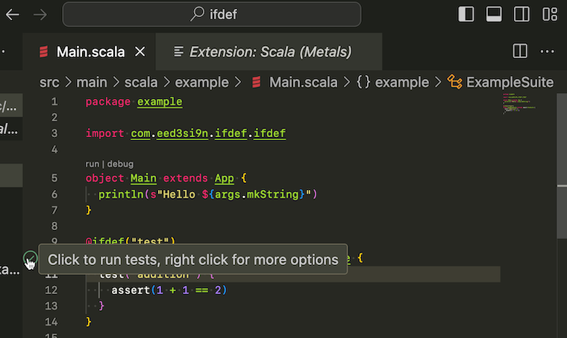Click the debug code lens link
The height and width of the screenshot is (338, 567).
point(120,164)
